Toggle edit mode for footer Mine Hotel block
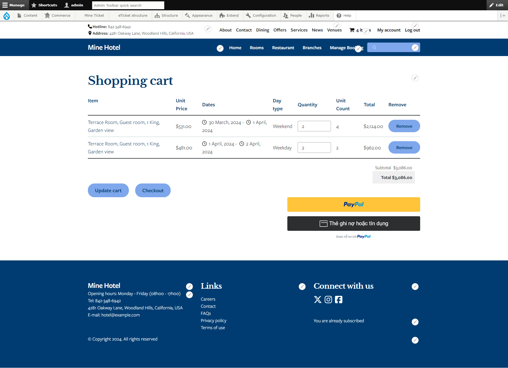 (x=189, y=286)
